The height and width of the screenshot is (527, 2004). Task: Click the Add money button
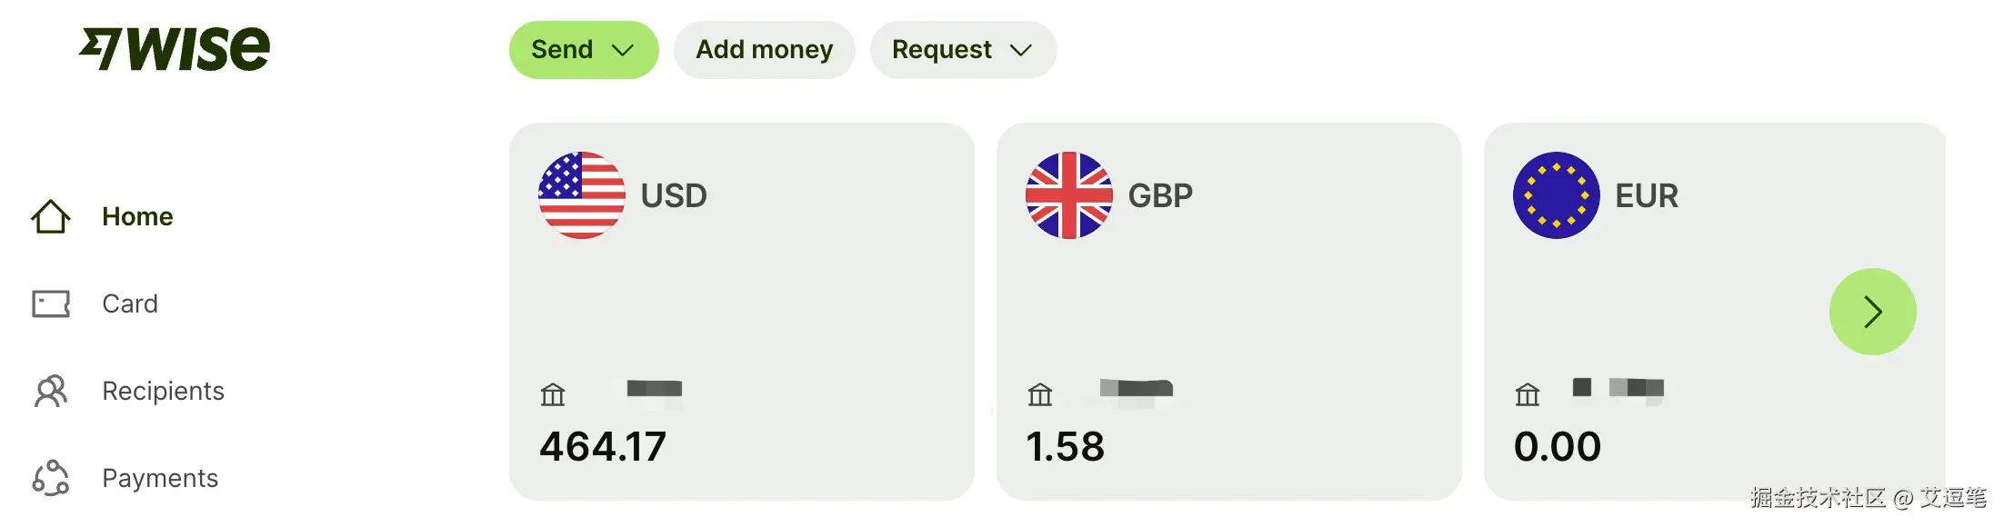click(x=764, y=50)
